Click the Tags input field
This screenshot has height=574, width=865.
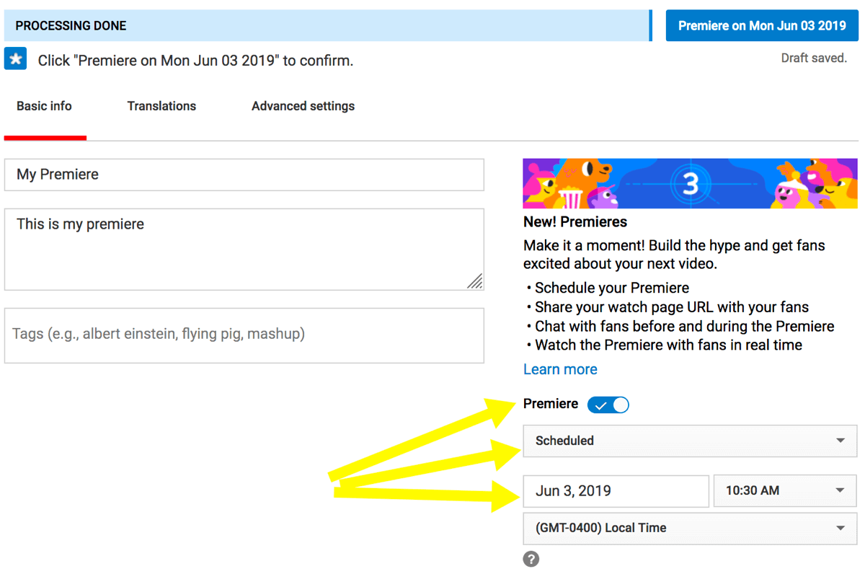(x=244, y=335)
